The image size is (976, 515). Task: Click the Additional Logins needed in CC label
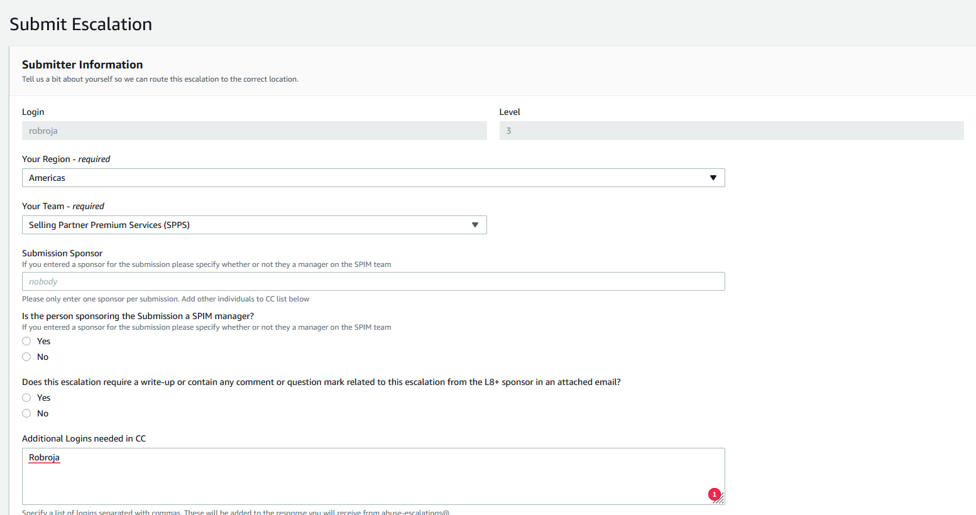pyautogui.click(x=84, y=438)
